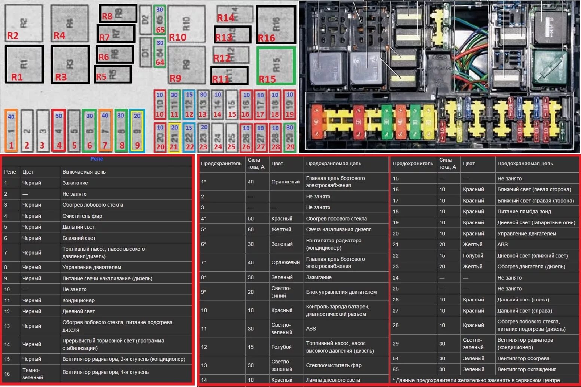Viewport: 581px width, 387px height.
Task: Click relay R2 box in the diagram
Action: coord(24,23)
